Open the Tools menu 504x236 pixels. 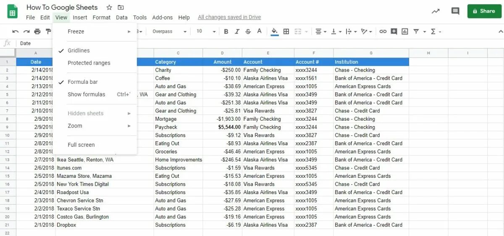(140, 17)
